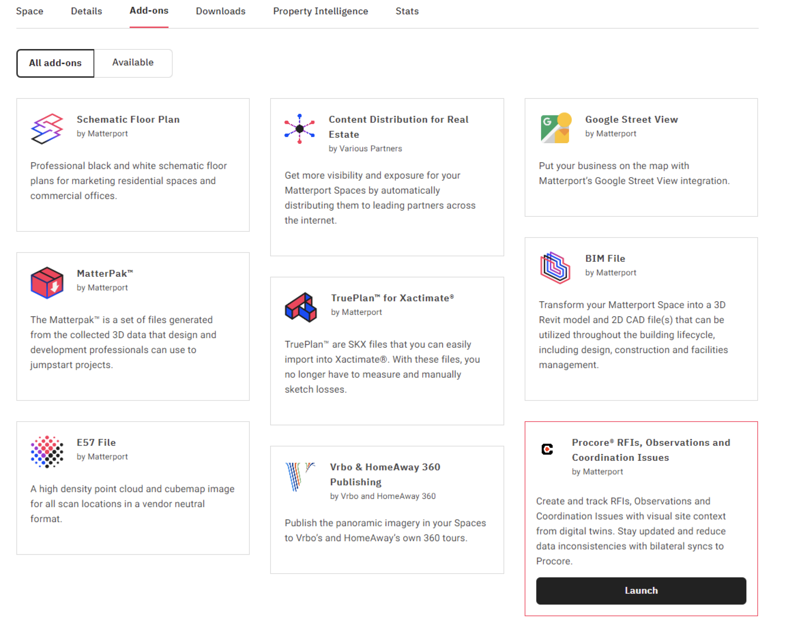801x638 pixels.
Task: Enable the All add-ons filter
Action: [x=55, y=63]
